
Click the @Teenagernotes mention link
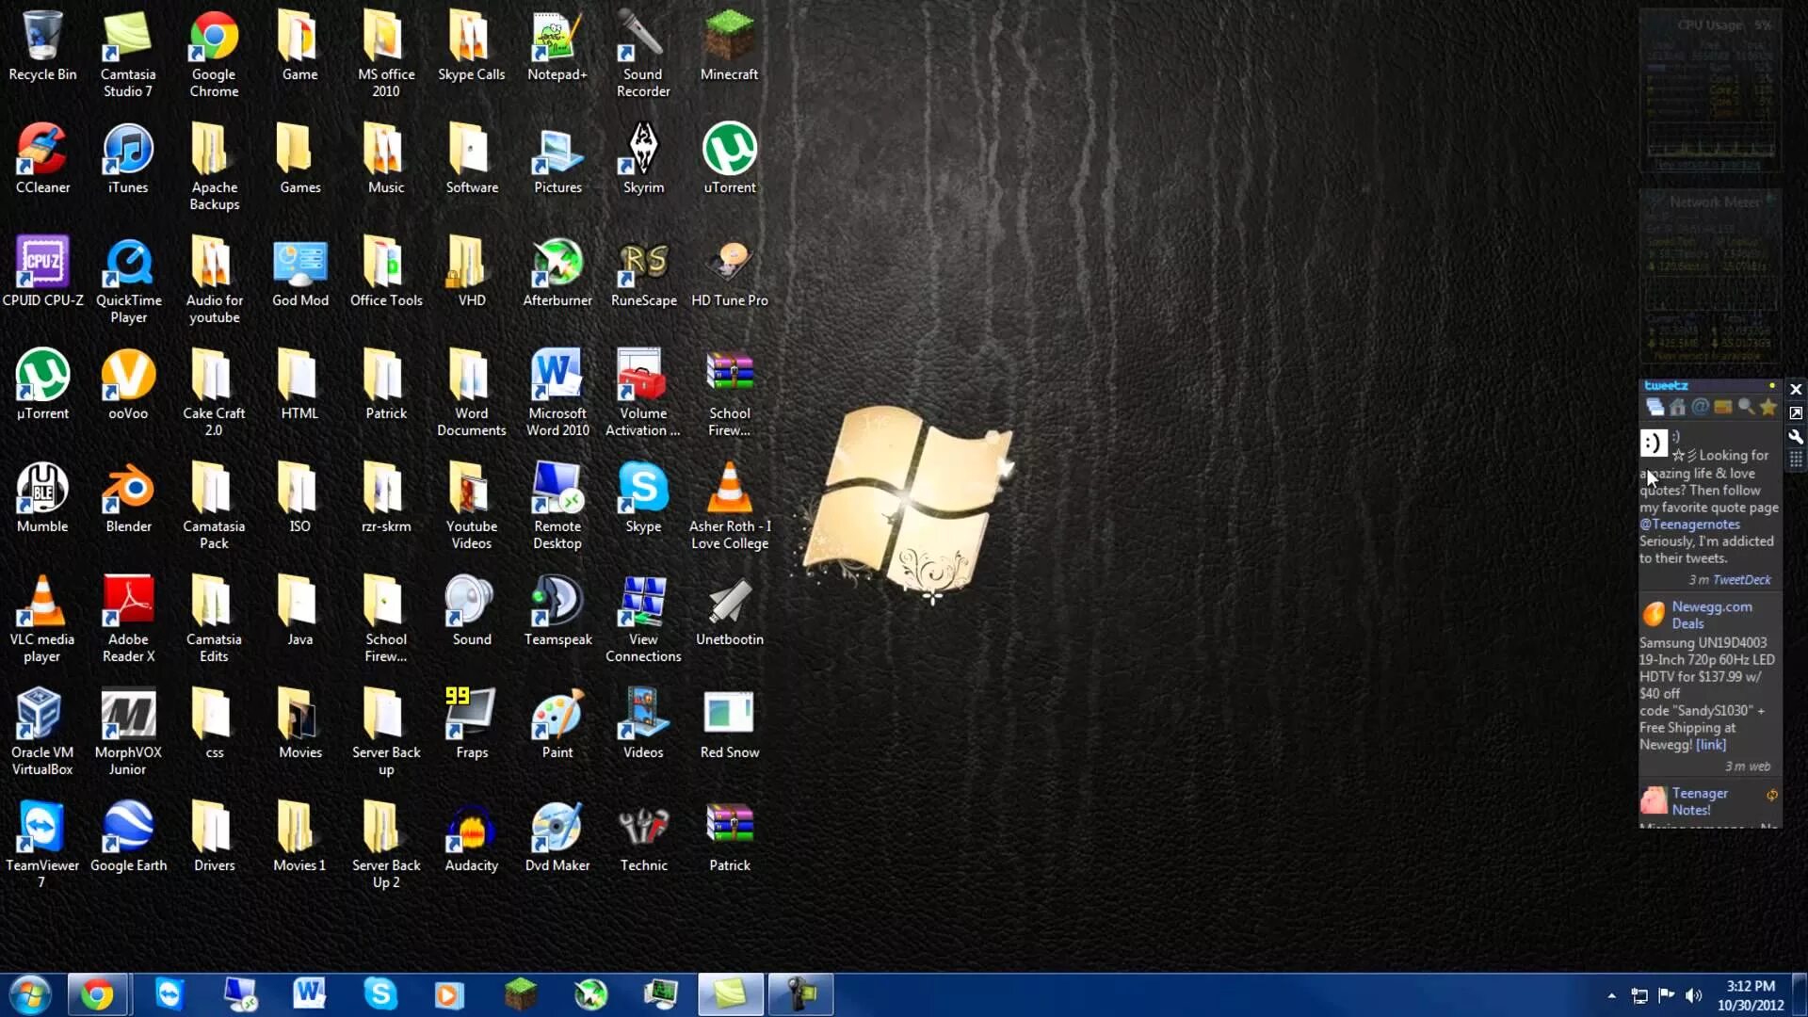coord(1689,525)
